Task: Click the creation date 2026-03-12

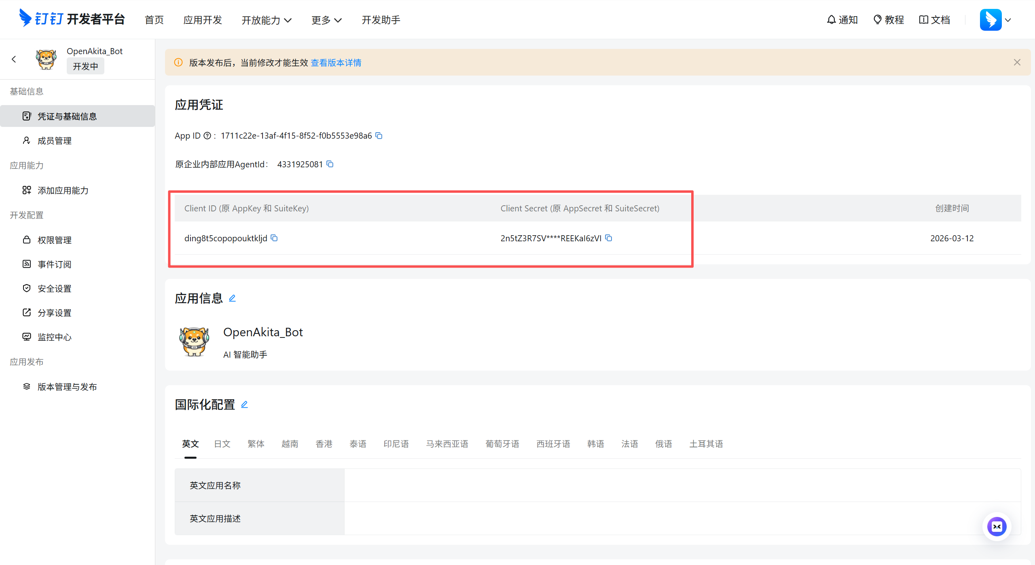Action: tap(952, 238)
